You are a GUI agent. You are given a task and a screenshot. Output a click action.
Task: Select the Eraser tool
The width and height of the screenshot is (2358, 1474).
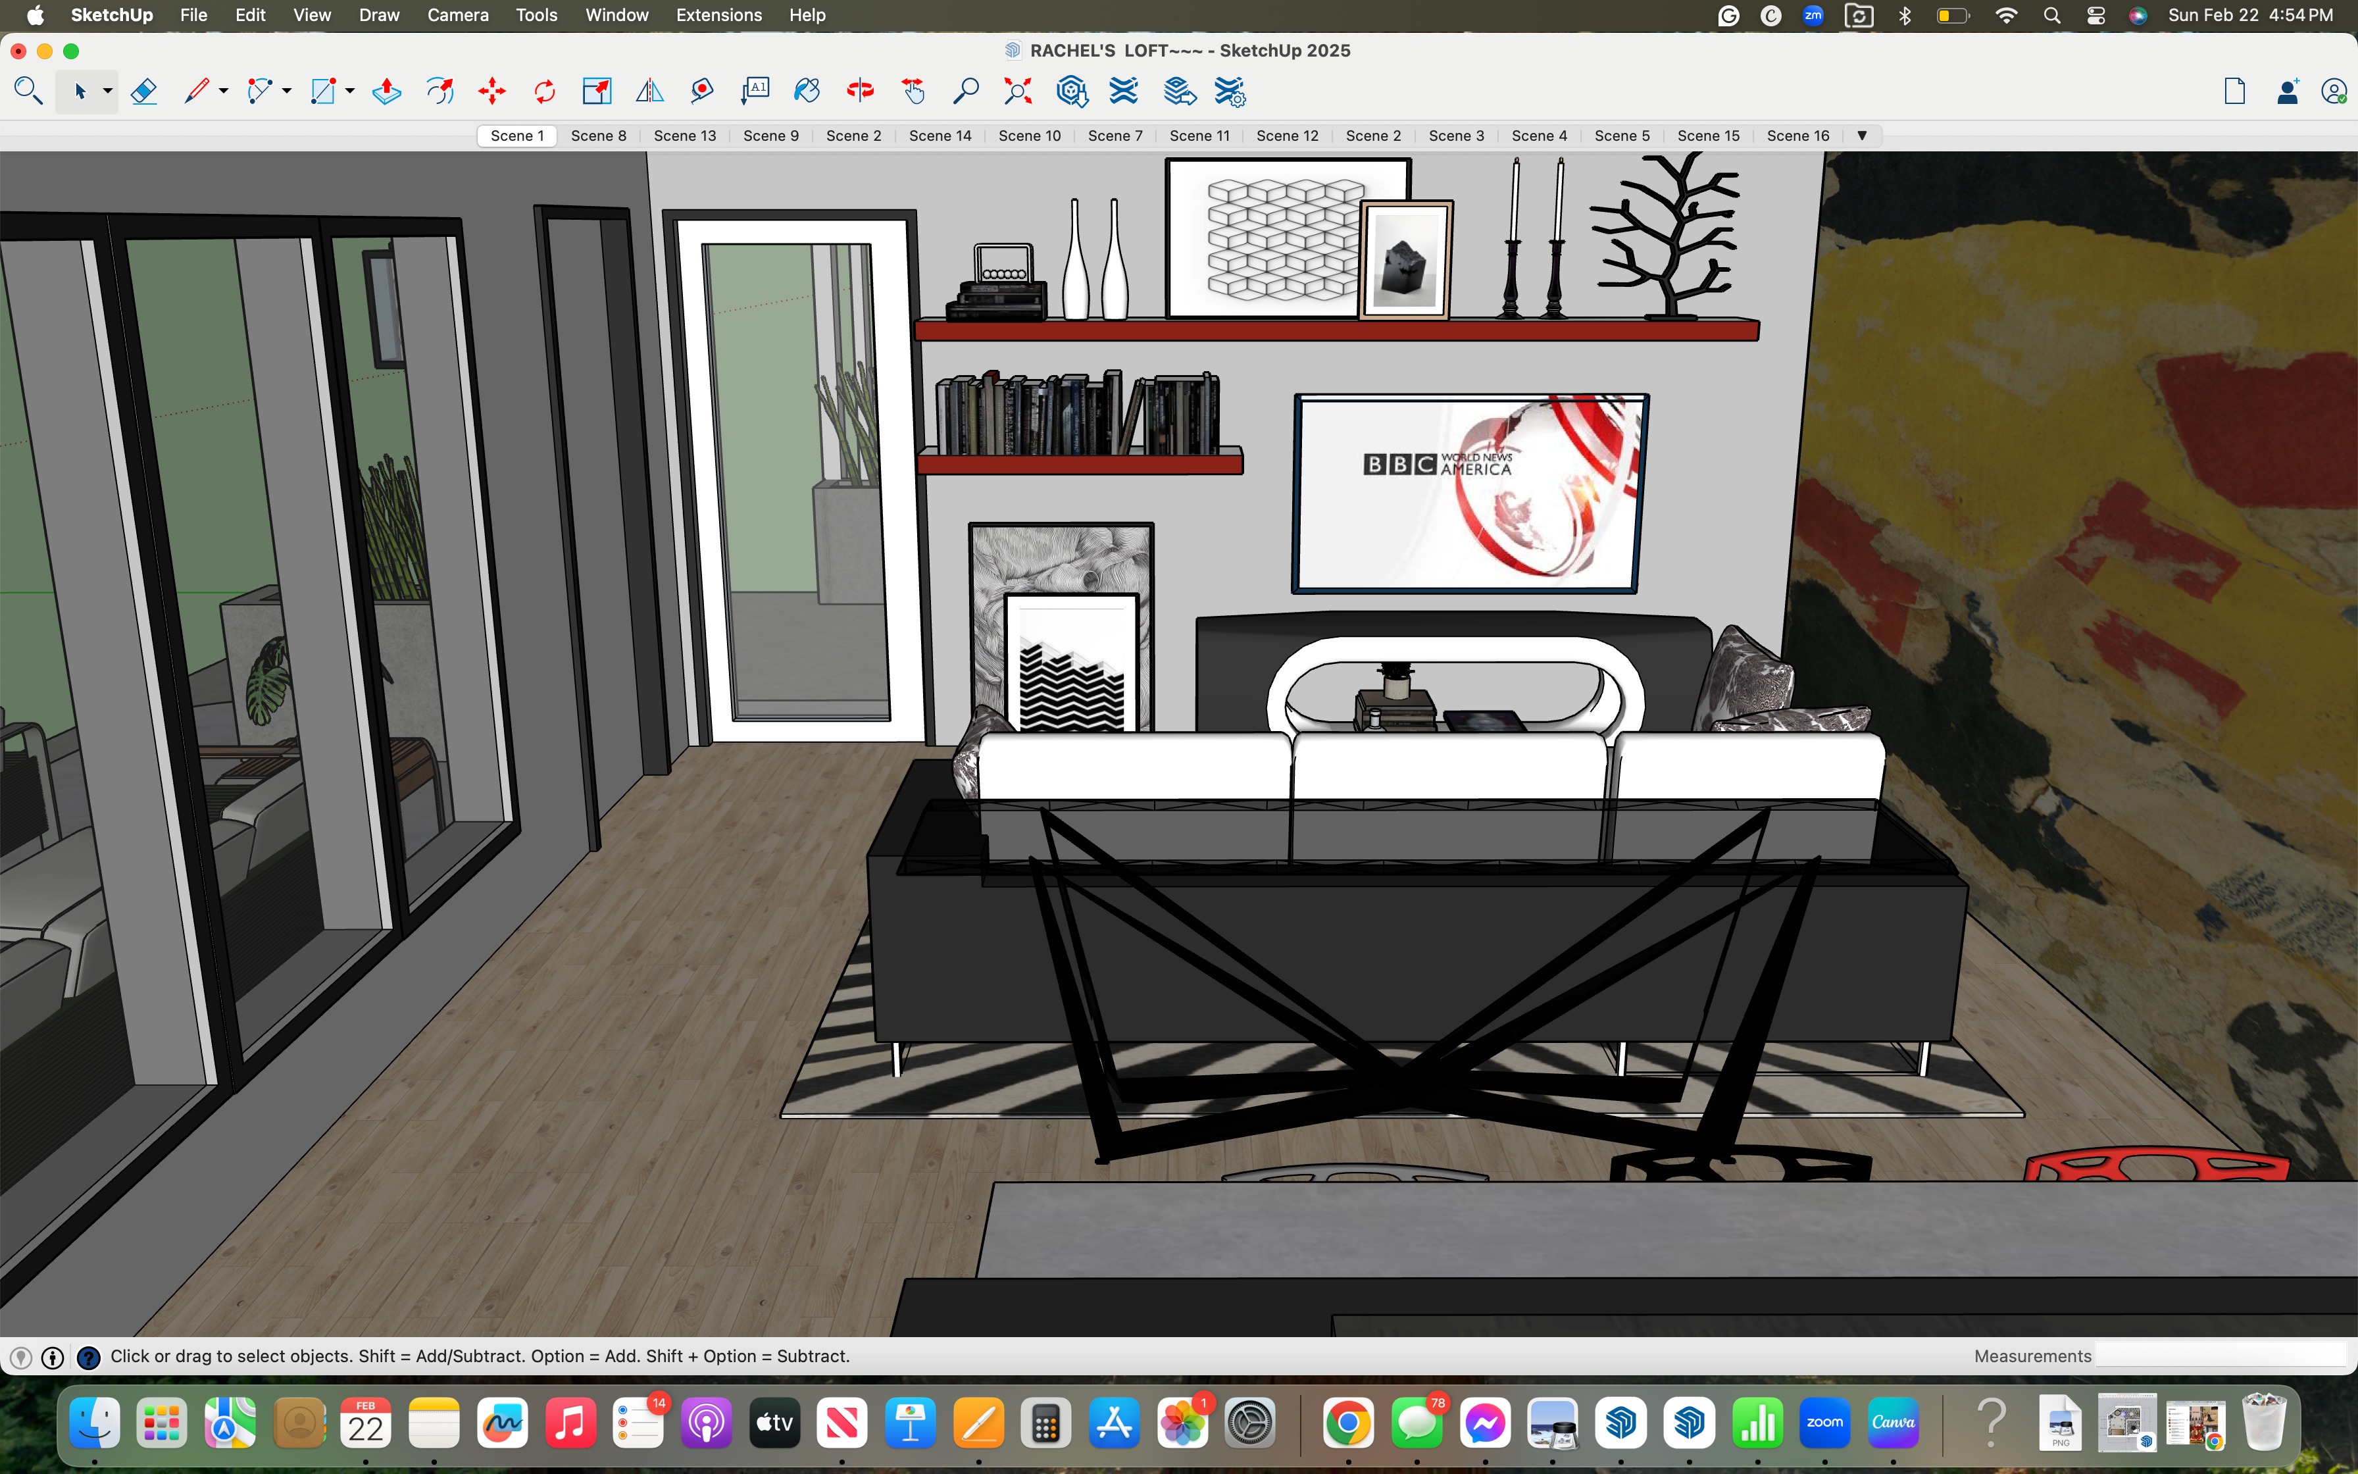pos(144,91)
